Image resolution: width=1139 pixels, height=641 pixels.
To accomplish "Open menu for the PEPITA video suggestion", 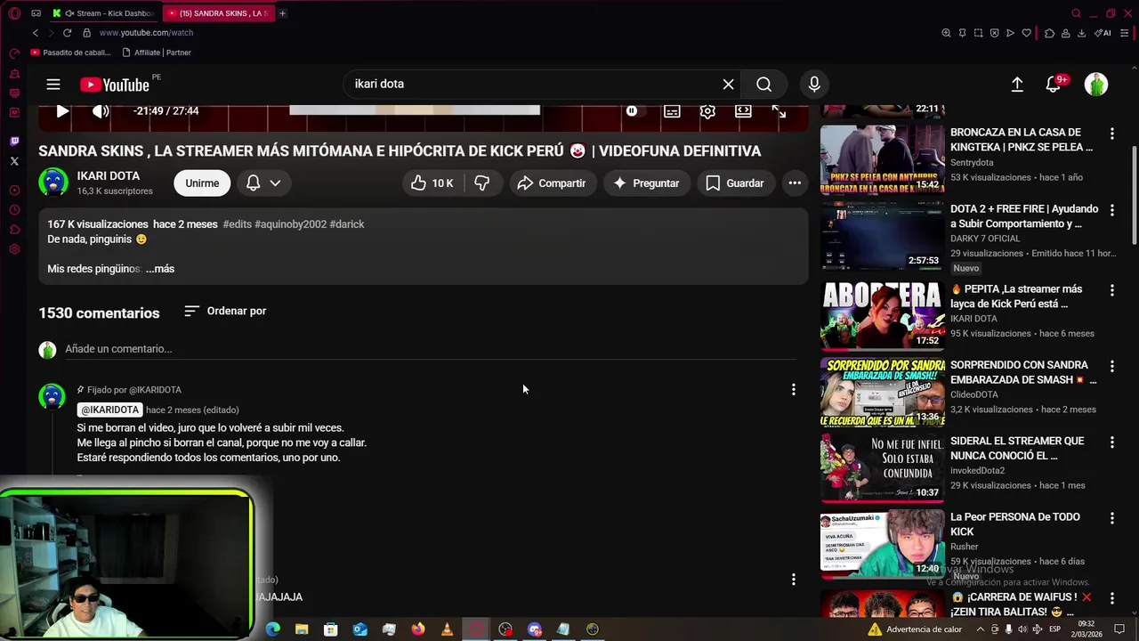I will click(x=1112, y=290).
